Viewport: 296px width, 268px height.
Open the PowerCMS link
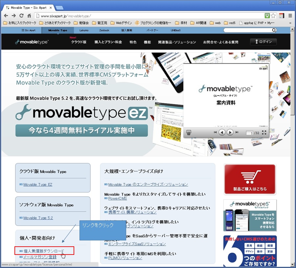[118, 198]
